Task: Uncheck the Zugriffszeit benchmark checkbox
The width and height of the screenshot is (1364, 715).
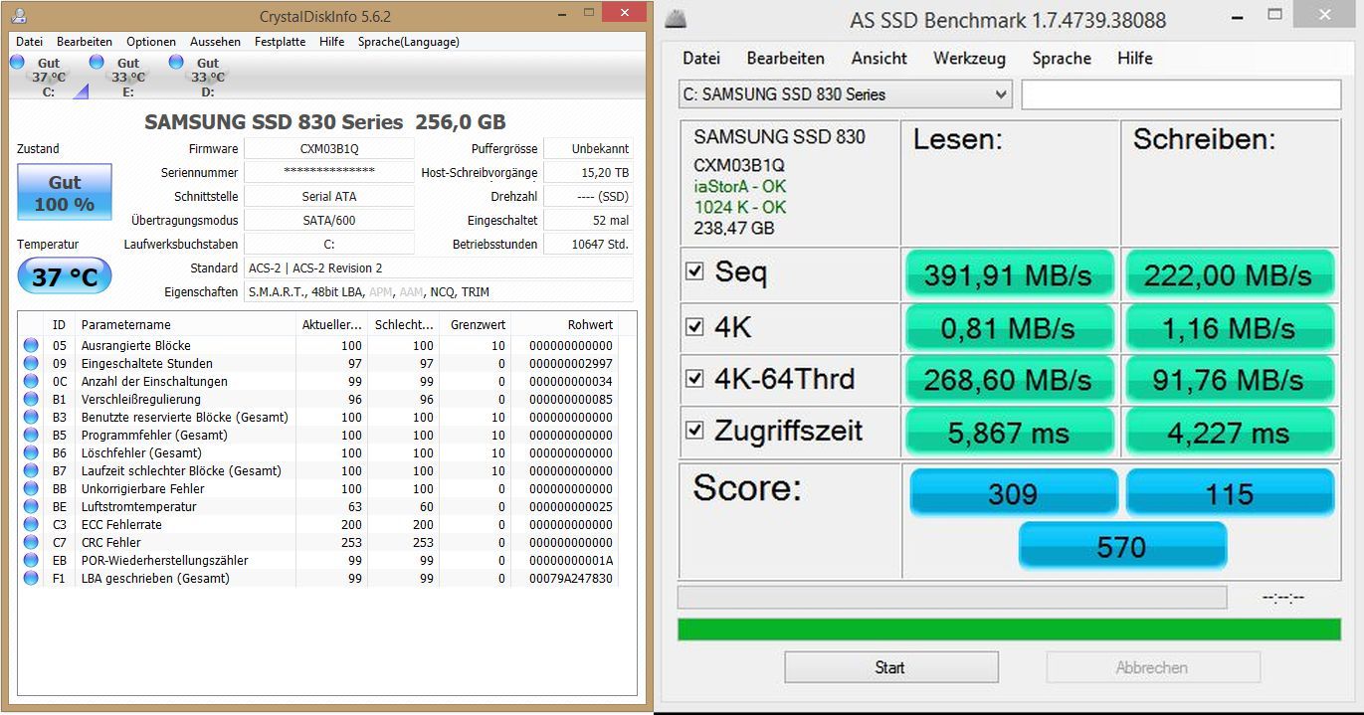Action: (x=694, y=431)
